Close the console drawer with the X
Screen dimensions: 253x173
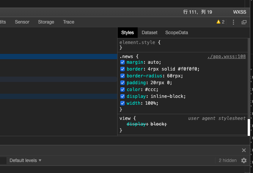(x=244, y=150)
